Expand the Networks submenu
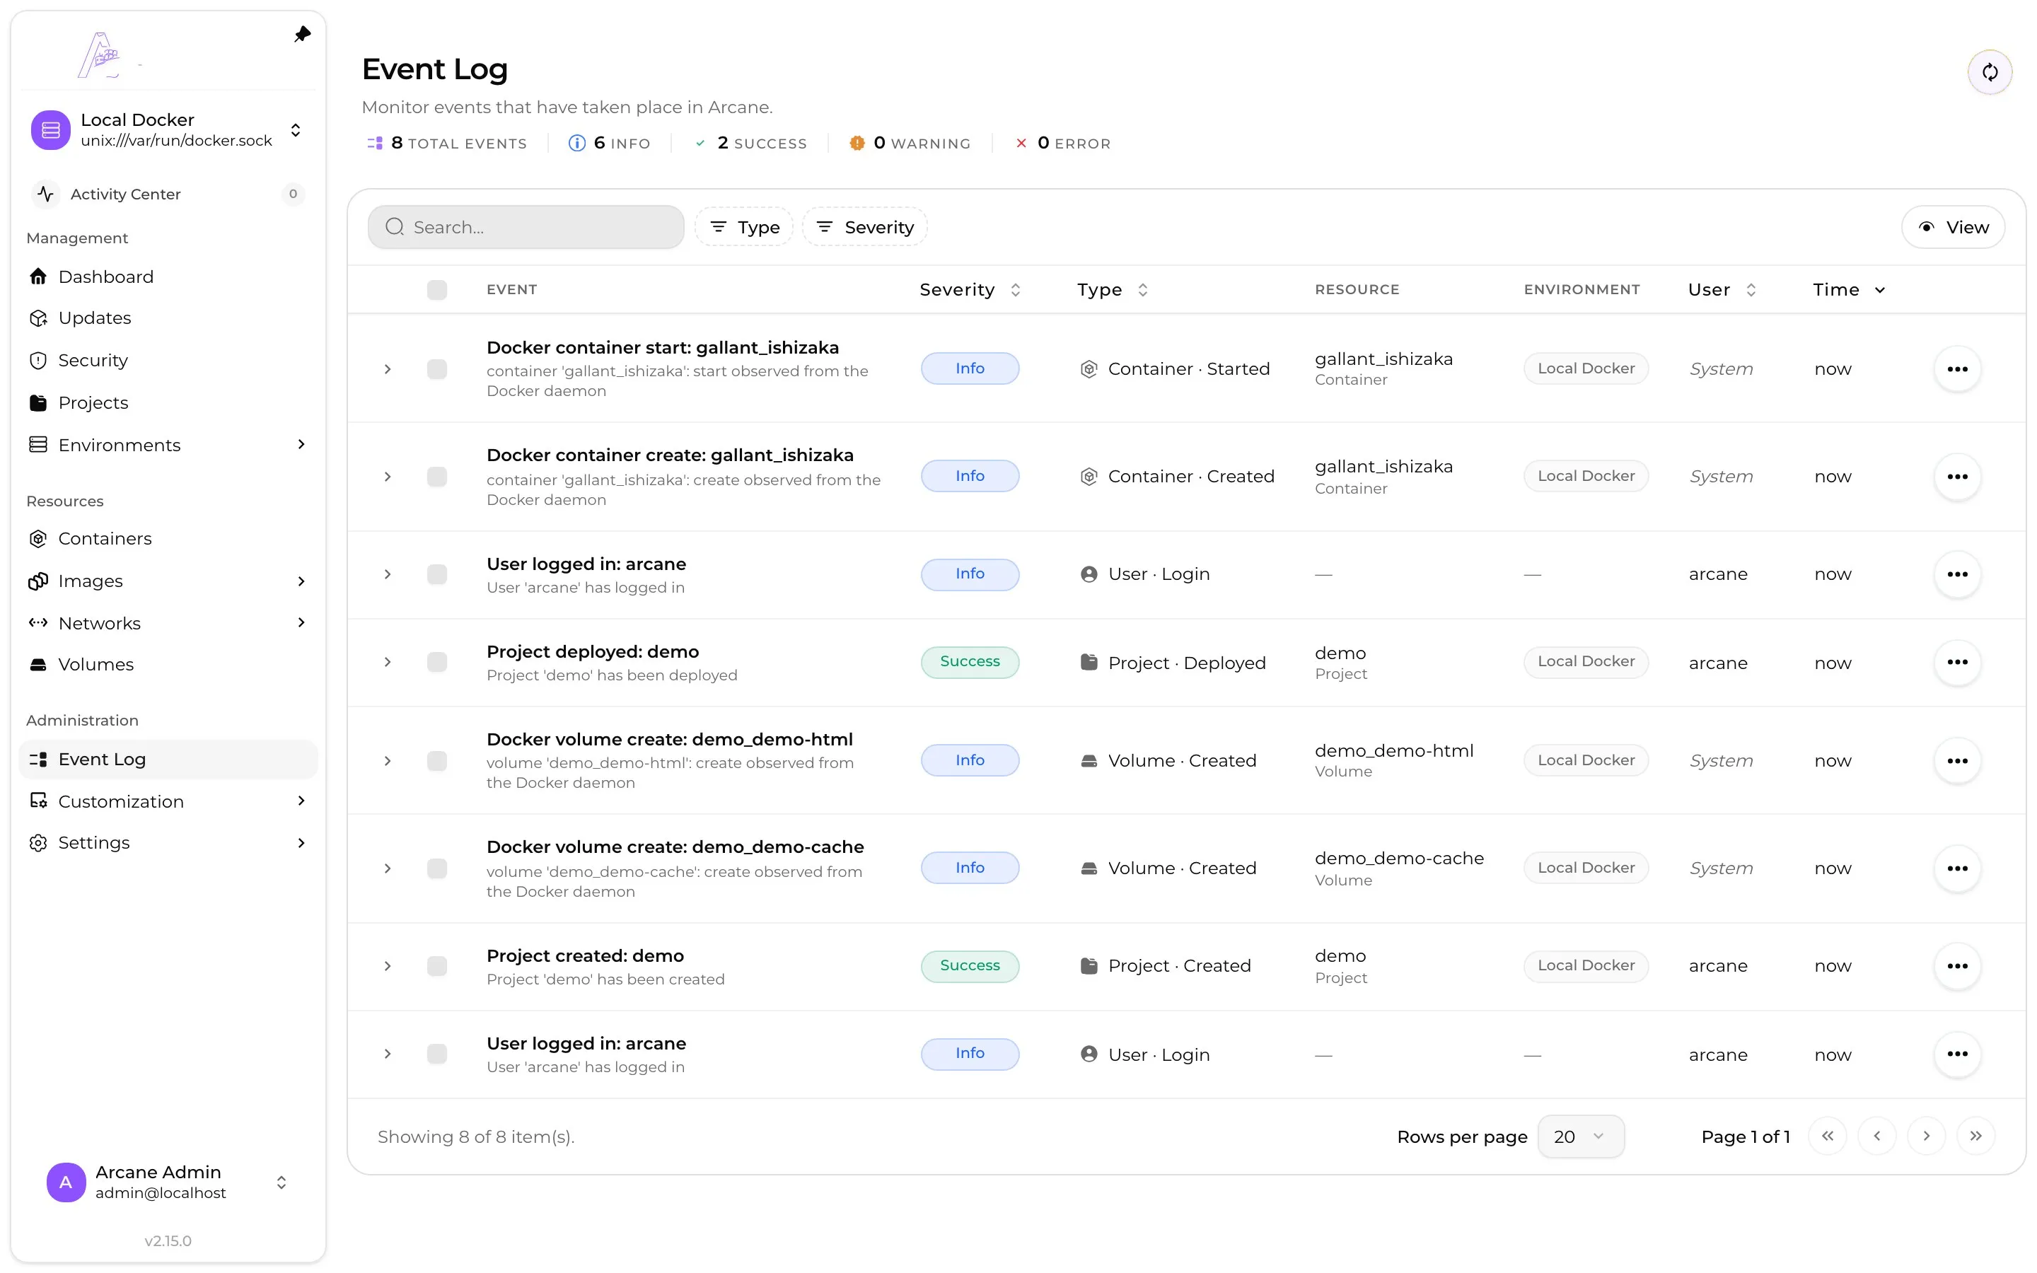This screenshot has height=1273, width=2037. pos(301,622)
